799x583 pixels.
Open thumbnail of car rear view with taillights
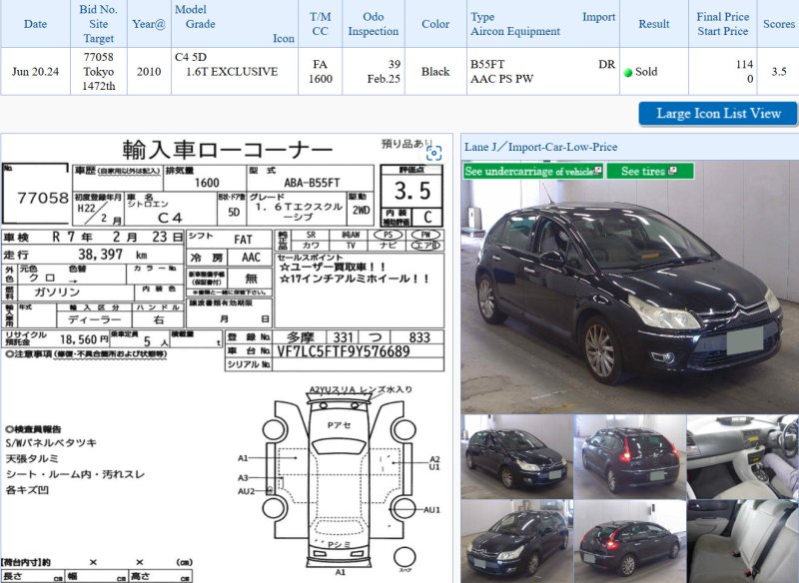point(630,456)
